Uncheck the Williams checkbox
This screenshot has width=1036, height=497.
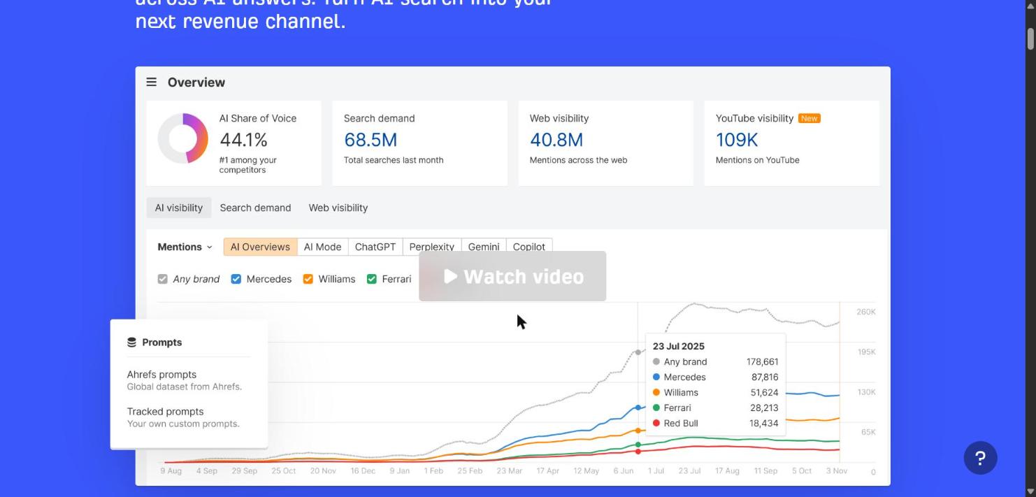[x=308, y=279]
